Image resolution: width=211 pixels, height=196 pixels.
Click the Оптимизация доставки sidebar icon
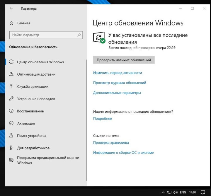[x=11, y=74]
